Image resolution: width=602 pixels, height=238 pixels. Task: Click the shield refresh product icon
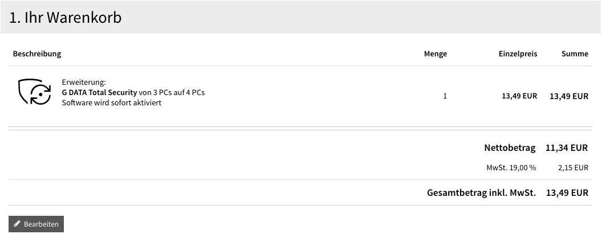[x=35, y=92]
